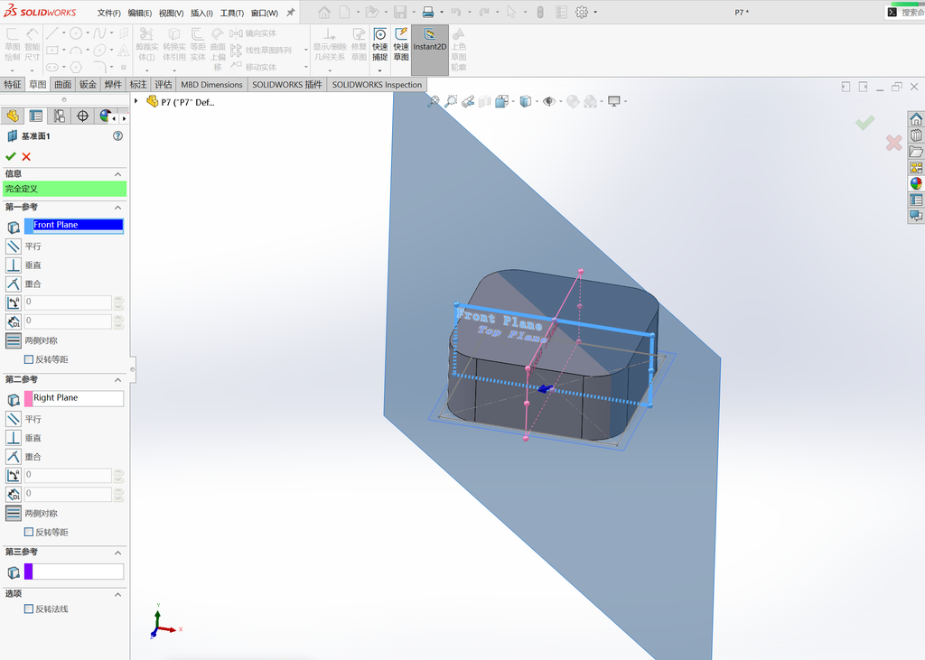Open the DimXpertManager crosshair tab
The image size is (925, 660).
[x=82, y=116]
